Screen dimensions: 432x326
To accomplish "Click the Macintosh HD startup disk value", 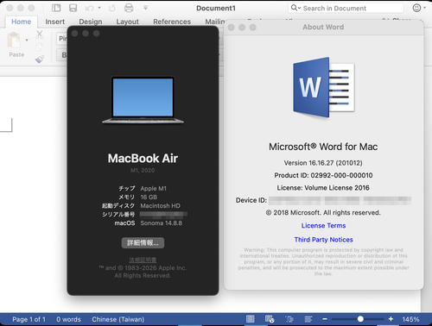I will (x=160, y=206).
